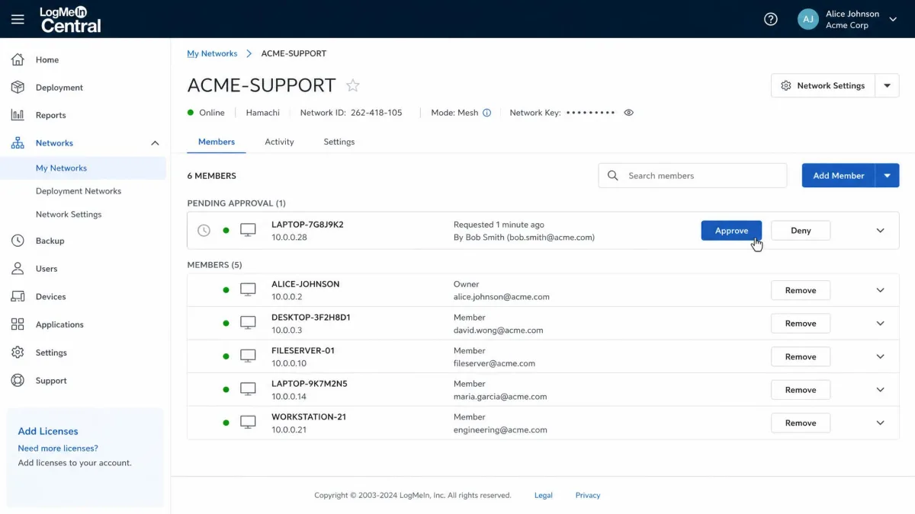Click the Users person icon in sidebar
This screenshot has height=514, width=915.
tap(18, 269)
